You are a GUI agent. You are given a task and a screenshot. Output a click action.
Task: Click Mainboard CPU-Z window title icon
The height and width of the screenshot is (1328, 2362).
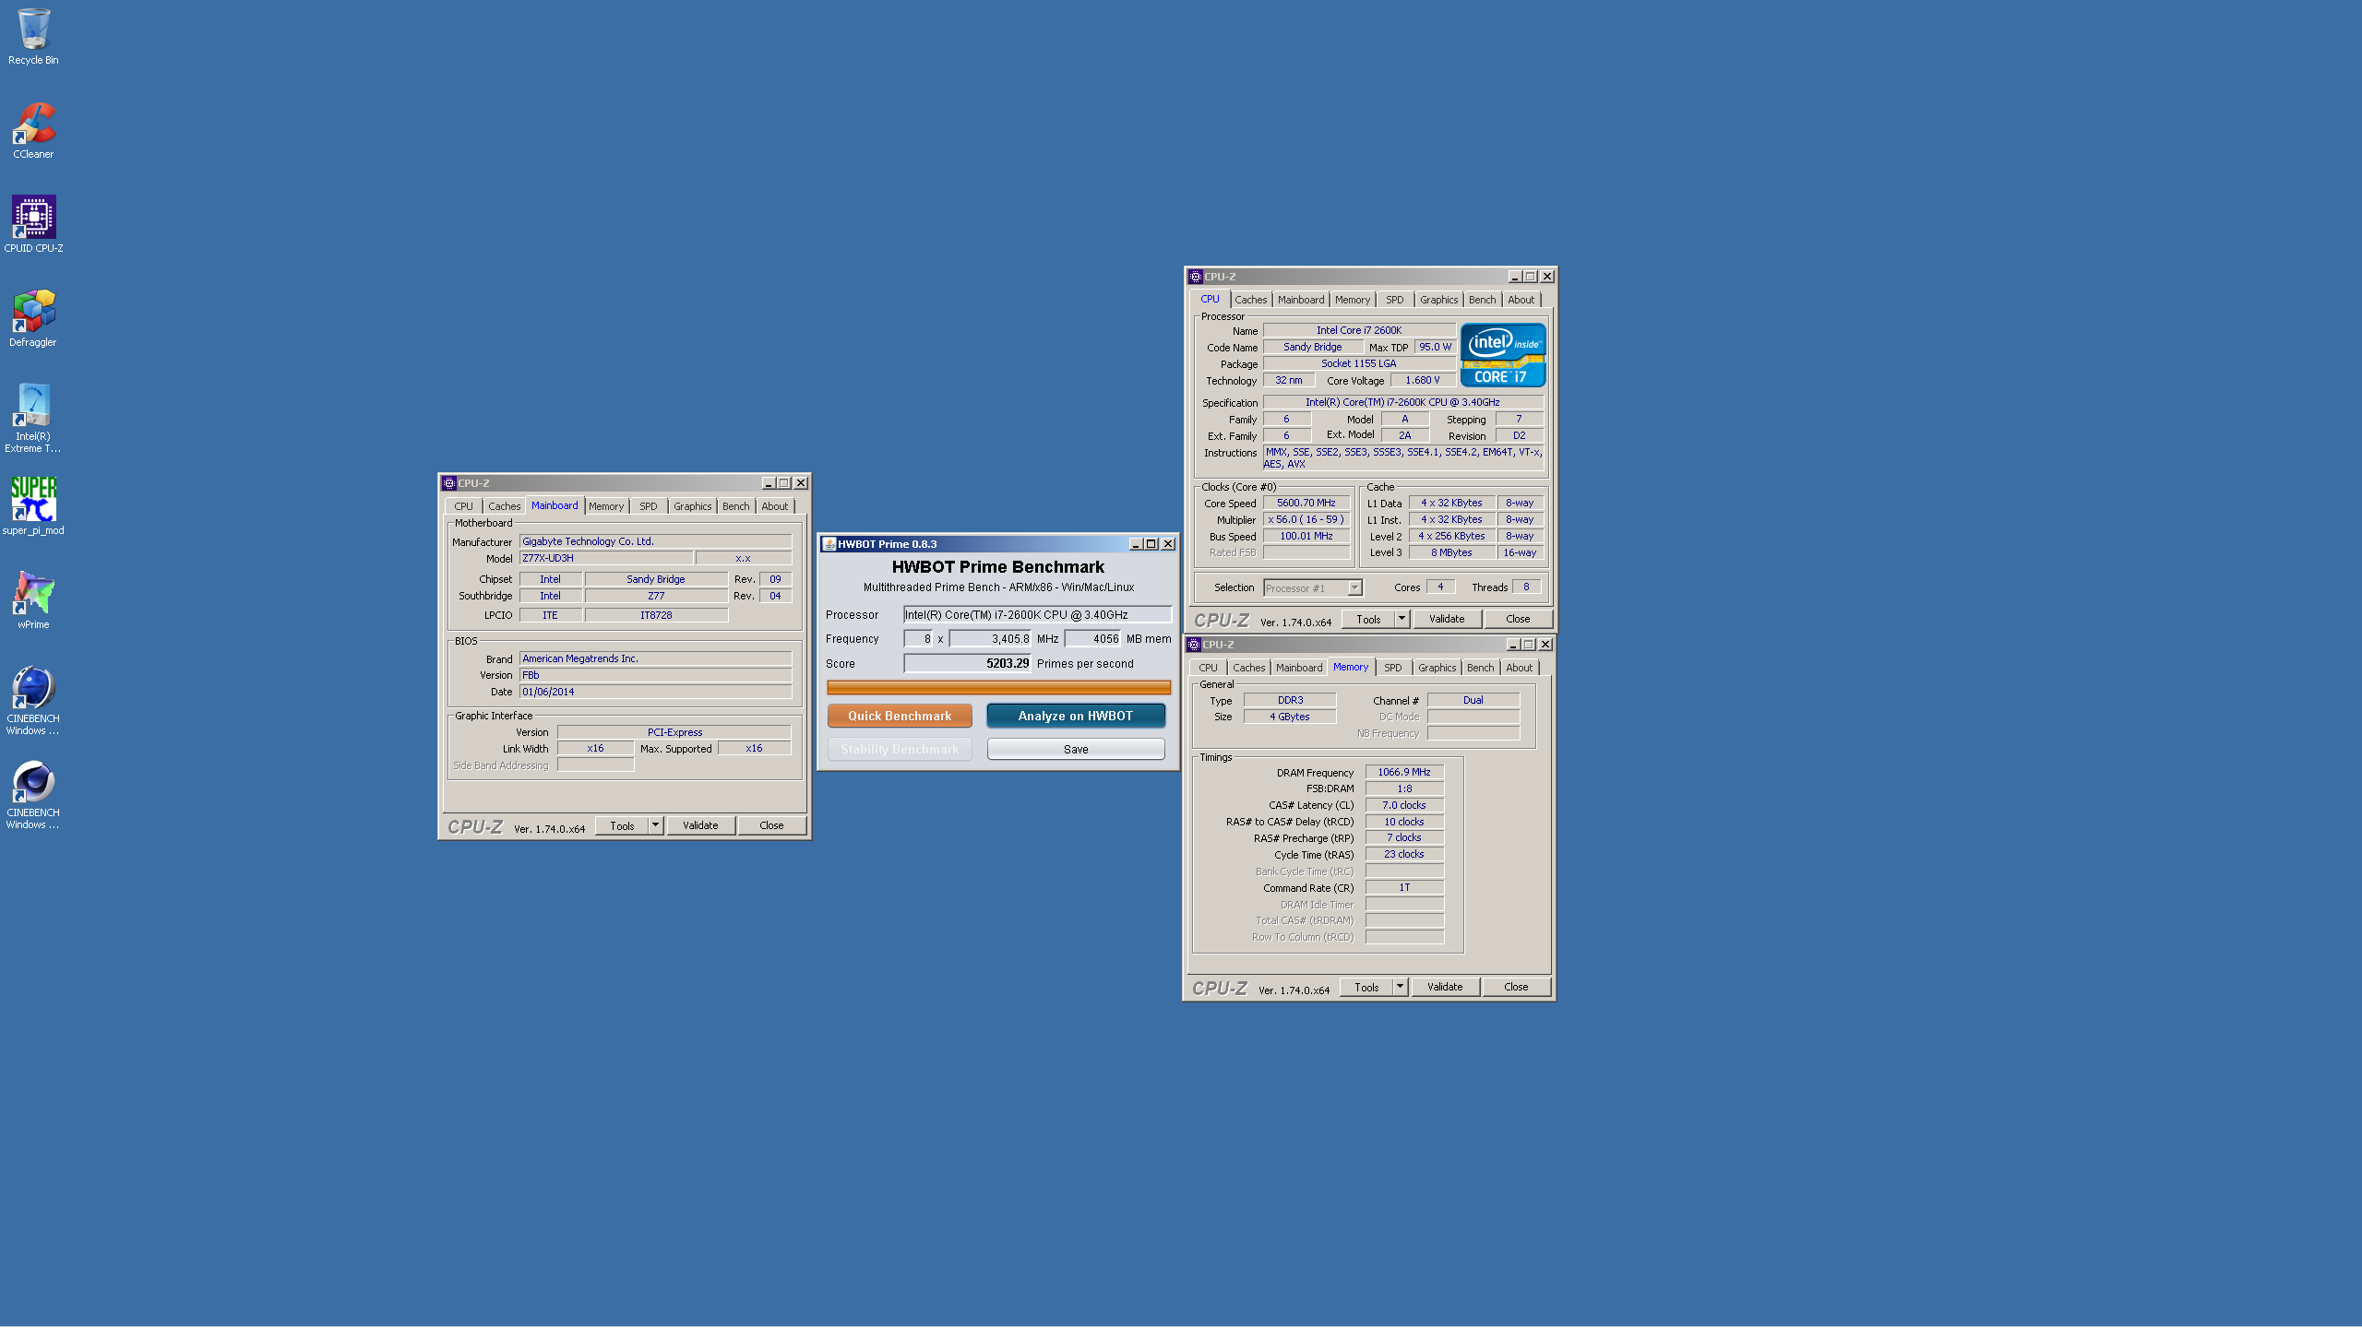point(449,483)
